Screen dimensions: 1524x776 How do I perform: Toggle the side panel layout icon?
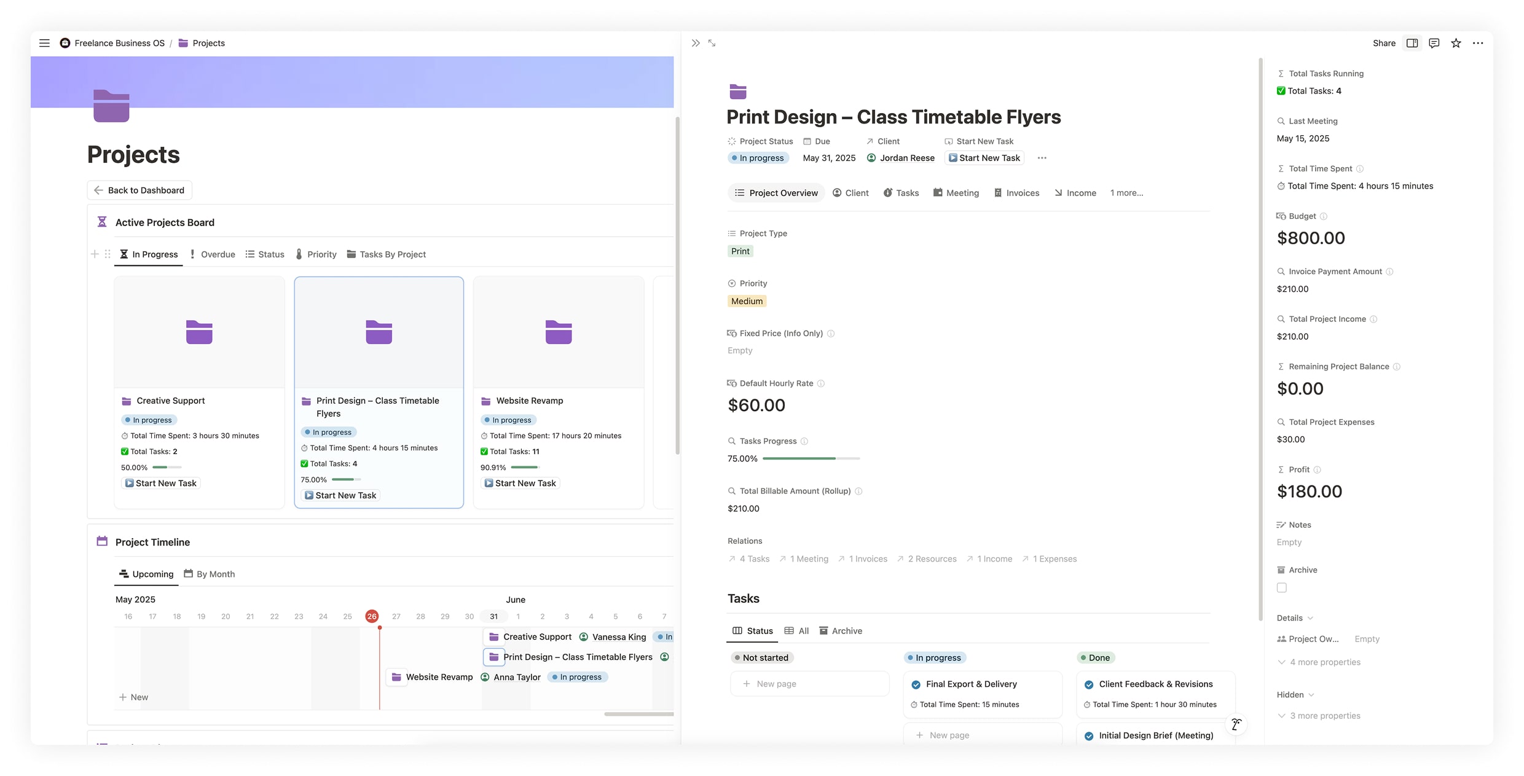(1412, 43)
